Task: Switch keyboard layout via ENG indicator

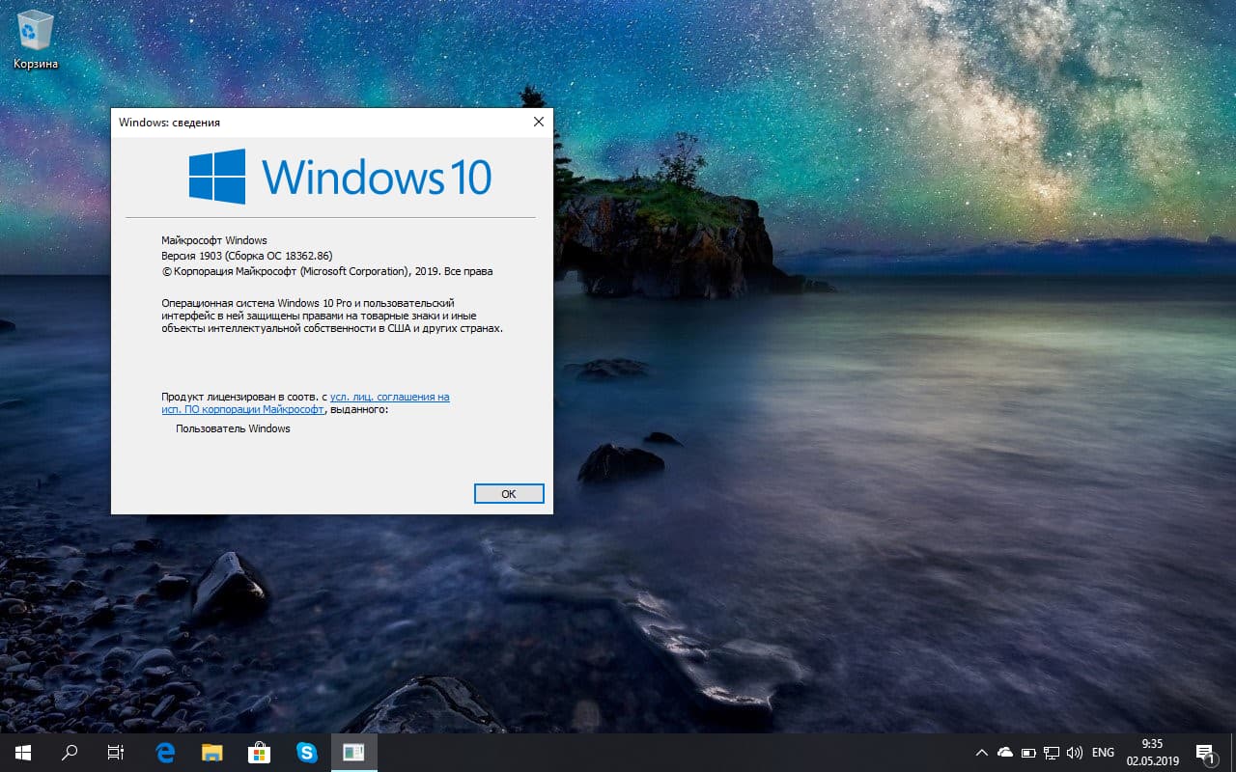Action: [x=1103, y=752]
